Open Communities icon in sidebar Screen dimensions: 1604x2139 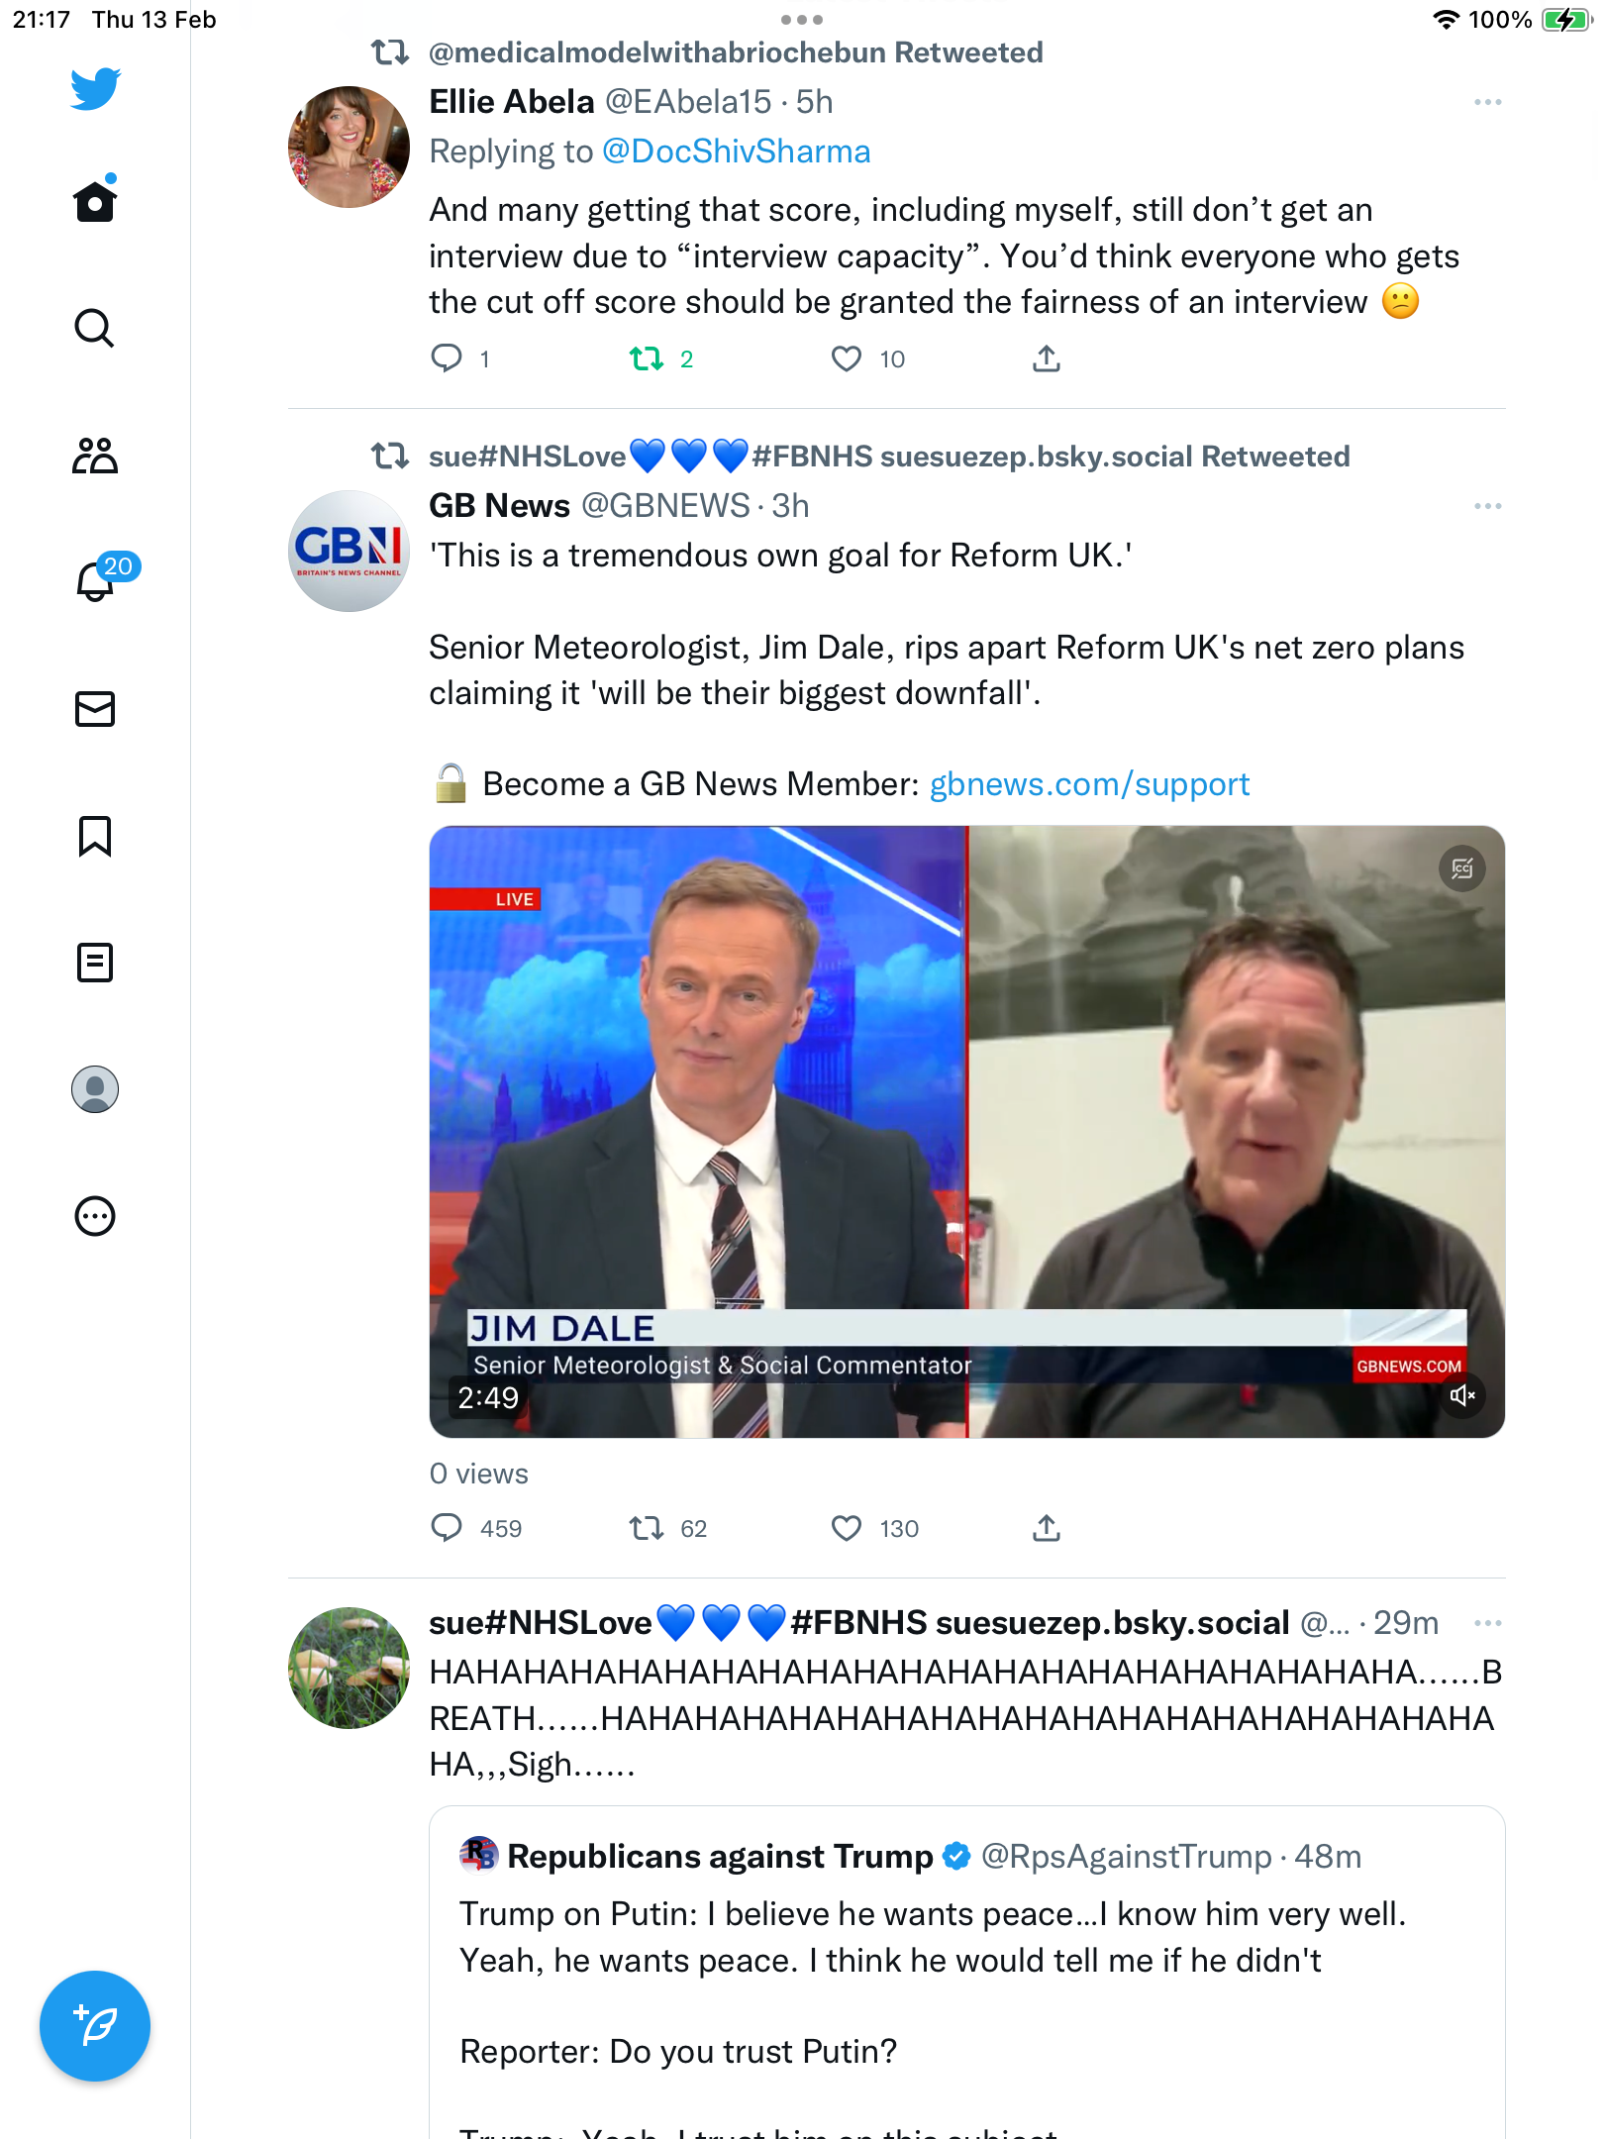click(95, 455)
